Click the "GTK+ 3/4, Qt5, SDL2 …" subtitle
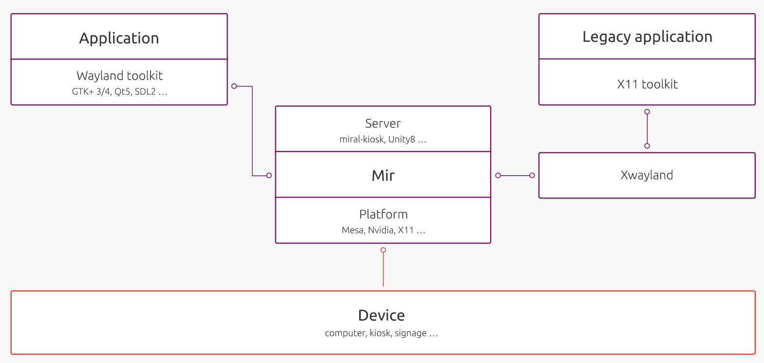 click(x=119, y=92)
